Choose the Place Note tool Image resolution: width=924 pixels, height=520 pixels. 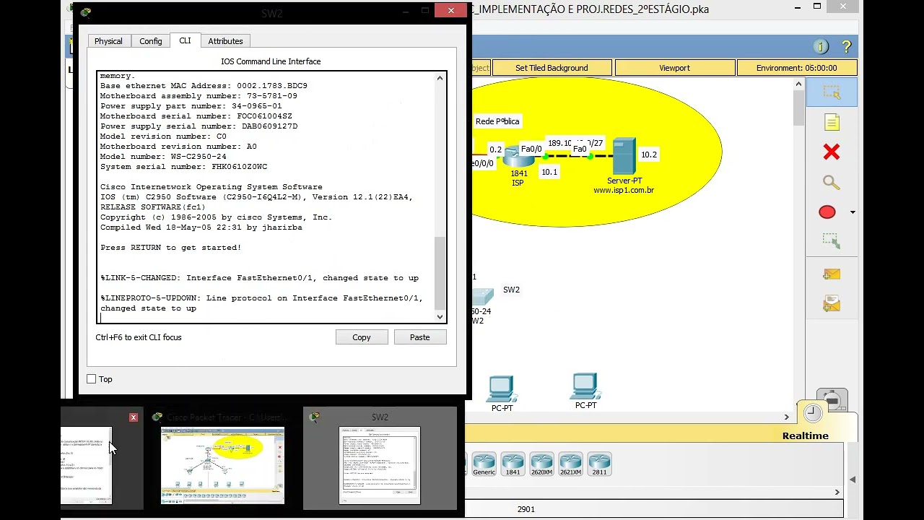pyautogui.click(x=832, y=123)
